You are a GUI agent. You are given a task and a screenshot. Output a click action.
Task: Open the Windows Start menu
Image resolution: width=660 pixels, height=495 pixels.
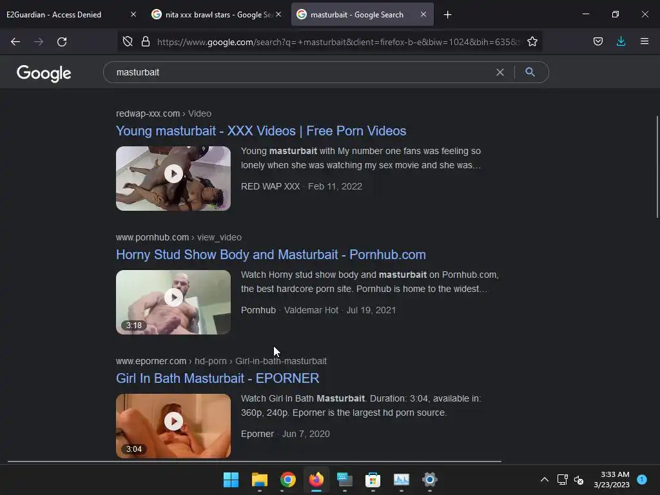coord(231,480)
